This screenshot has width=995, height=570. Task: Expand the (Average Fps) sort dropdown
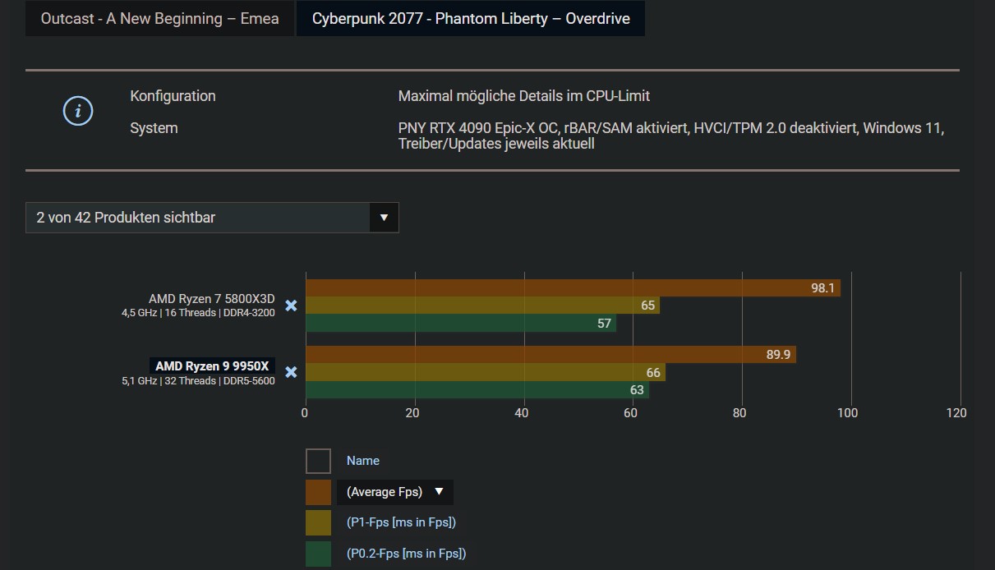click(394, 492)
